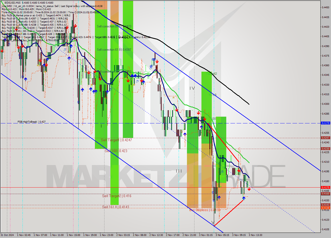The image size is (331, 238).
Task: Click the Sell correction 61.8 | 0.4387 label
Action: pos(114,49)
